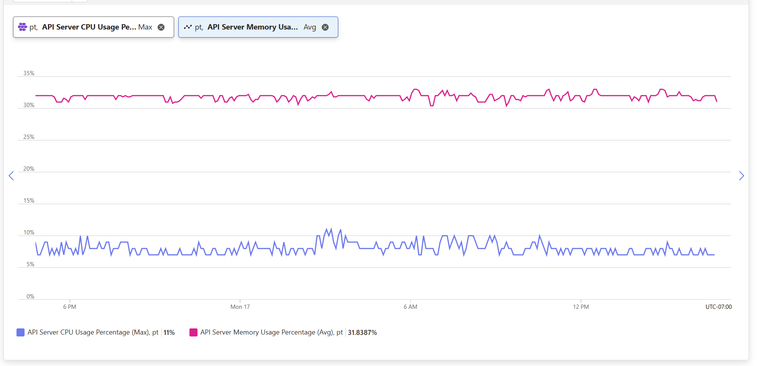Viewport: 757px width, 366px height.
Task: Click the pink legend swatch for Memory usage
Action: click(193, 332)
